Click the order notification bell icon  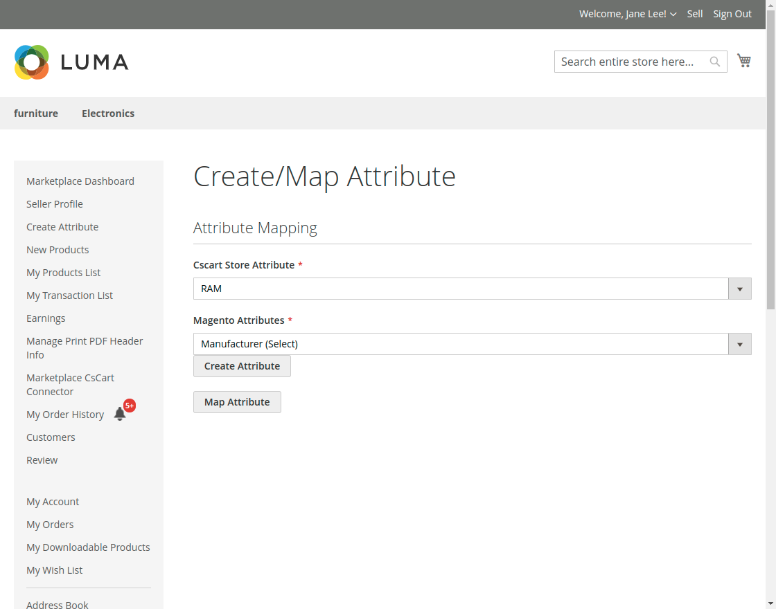pos(120,414)
